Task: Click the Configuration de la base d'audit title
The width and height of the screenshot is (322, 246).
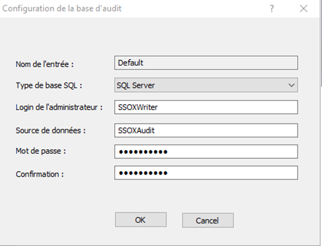Action: pos(62,8)
